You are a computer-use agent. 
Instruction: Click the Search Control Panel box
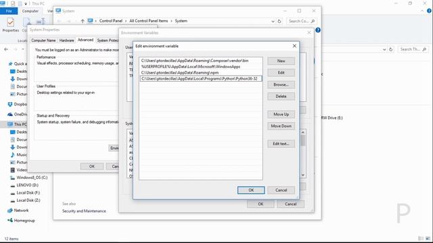[x=301, y=21]
